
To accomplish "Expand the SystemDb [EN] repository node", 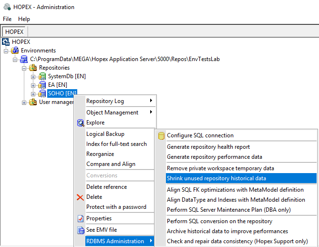I will tap(33, 76).
